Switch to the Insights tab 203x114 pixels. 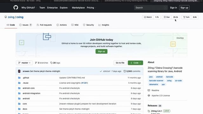click(104, 25)
